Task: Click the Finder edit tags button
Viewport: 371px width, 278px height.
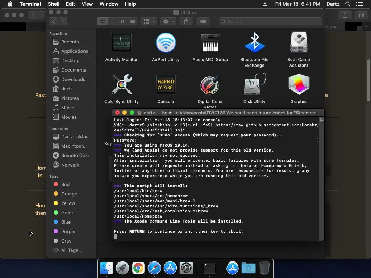Action: (x=203, y=21)
